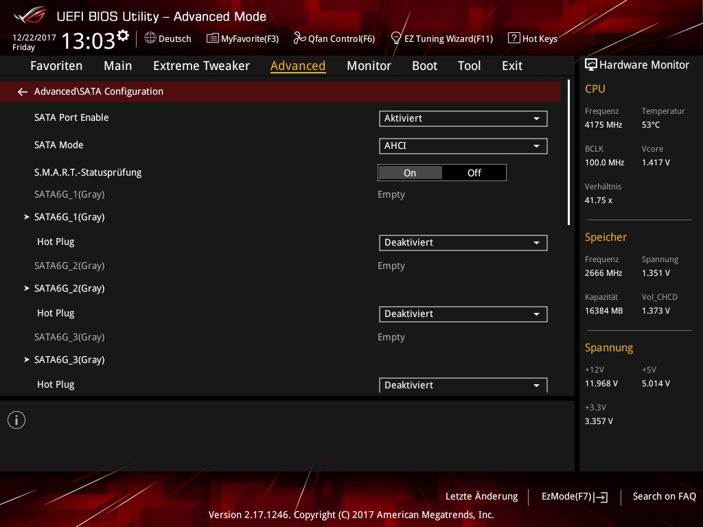Click the EzMode exit arrow icon
703x527 pixels.
[601, 497]
